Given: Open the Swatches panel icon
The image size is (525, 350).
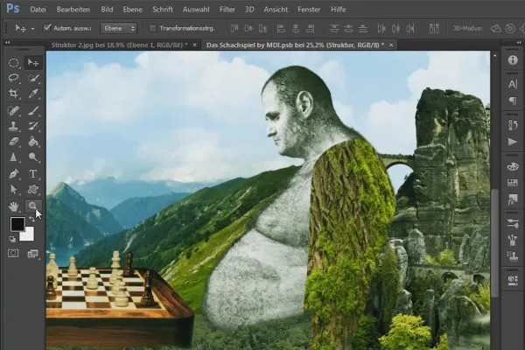Looking at the screenshot, I should click(512, 183).
